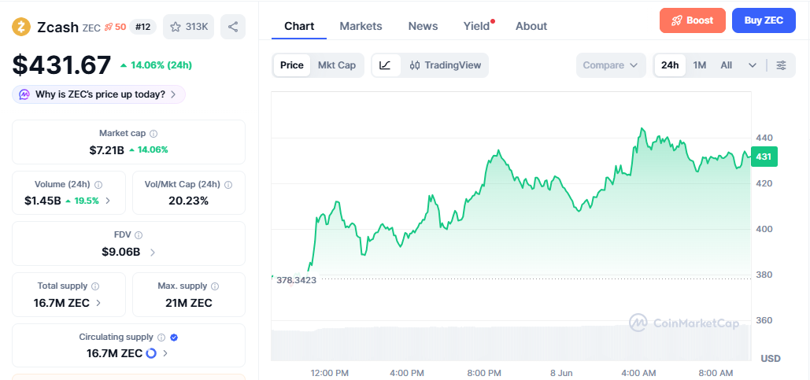Image resolution: width=810 pixels, height=380 pixels.
Task: Click the 21M ZEC max supply value
Action: pyautogui.click(x=189, y=303)
